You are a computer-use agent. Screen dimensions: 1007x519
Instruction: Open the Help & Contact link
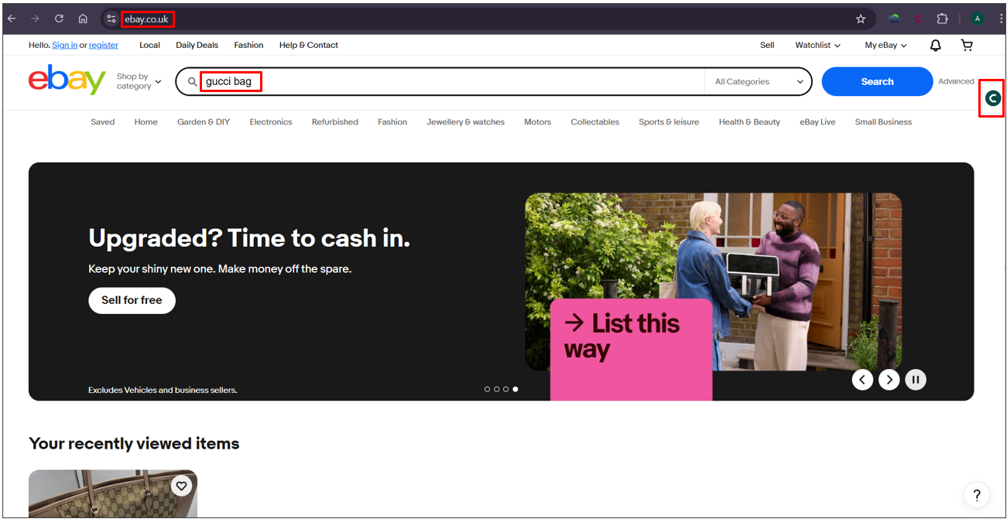[x=309, y=46]
